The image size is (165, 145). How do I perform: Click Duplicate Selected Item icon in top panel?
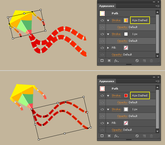(144, 61)
